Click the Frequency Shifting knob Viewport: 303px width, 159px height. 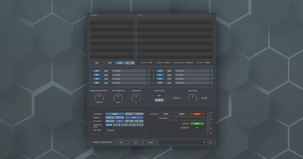click(x=99, y=98)
